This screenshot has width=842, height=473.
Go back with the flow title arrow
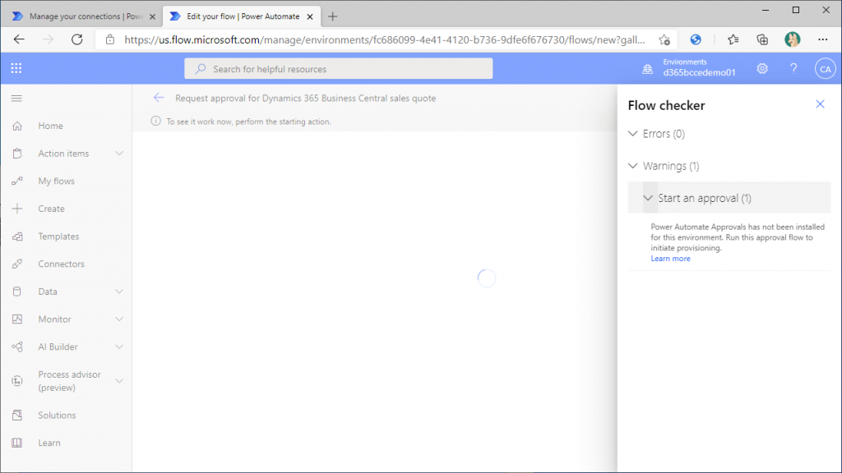pyautogui.click(x=159, y=98)
